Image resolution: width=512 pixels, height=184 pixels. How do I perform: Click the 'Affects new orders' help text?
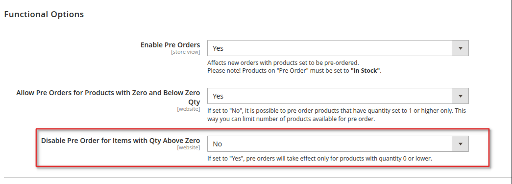tap(283, 63)
